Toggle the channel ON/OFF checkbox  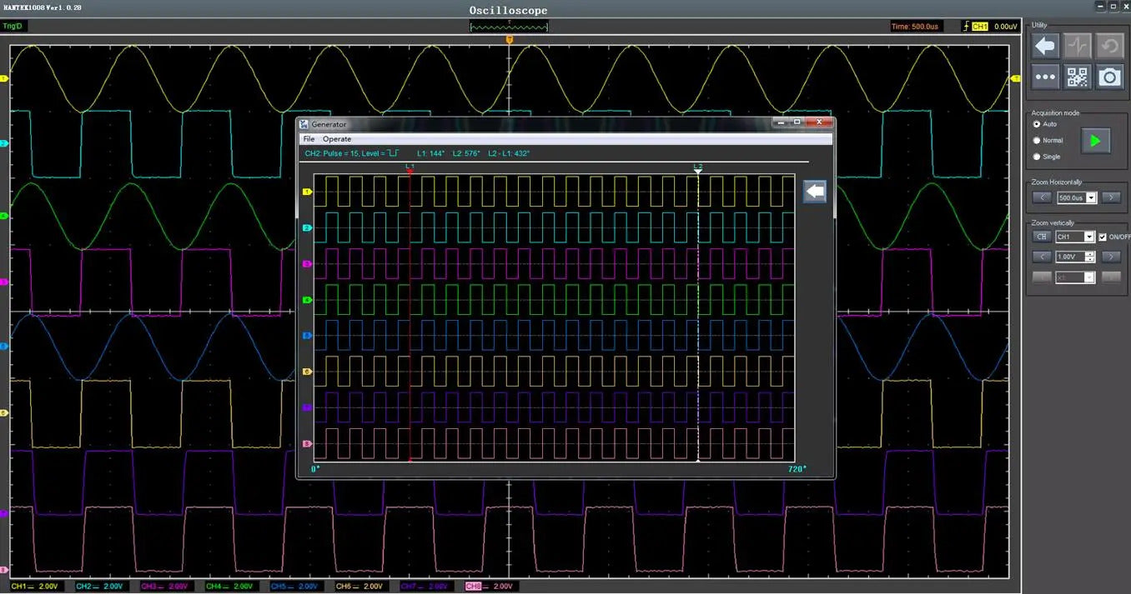1103,237
